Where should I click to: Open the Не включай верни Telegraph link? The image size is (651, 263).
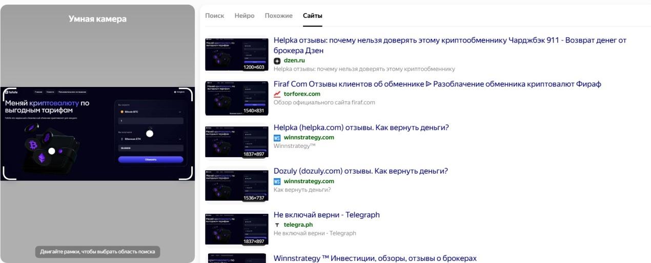tap(327, 215)
